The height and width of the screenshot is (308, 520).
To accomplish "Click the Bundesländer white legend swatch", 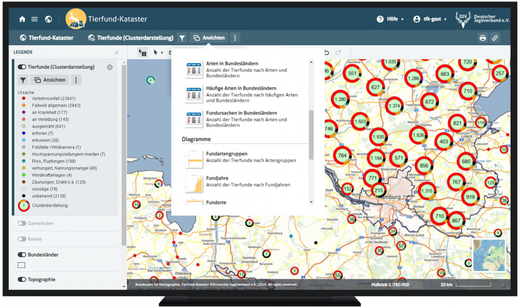I will tap(21, 265).
